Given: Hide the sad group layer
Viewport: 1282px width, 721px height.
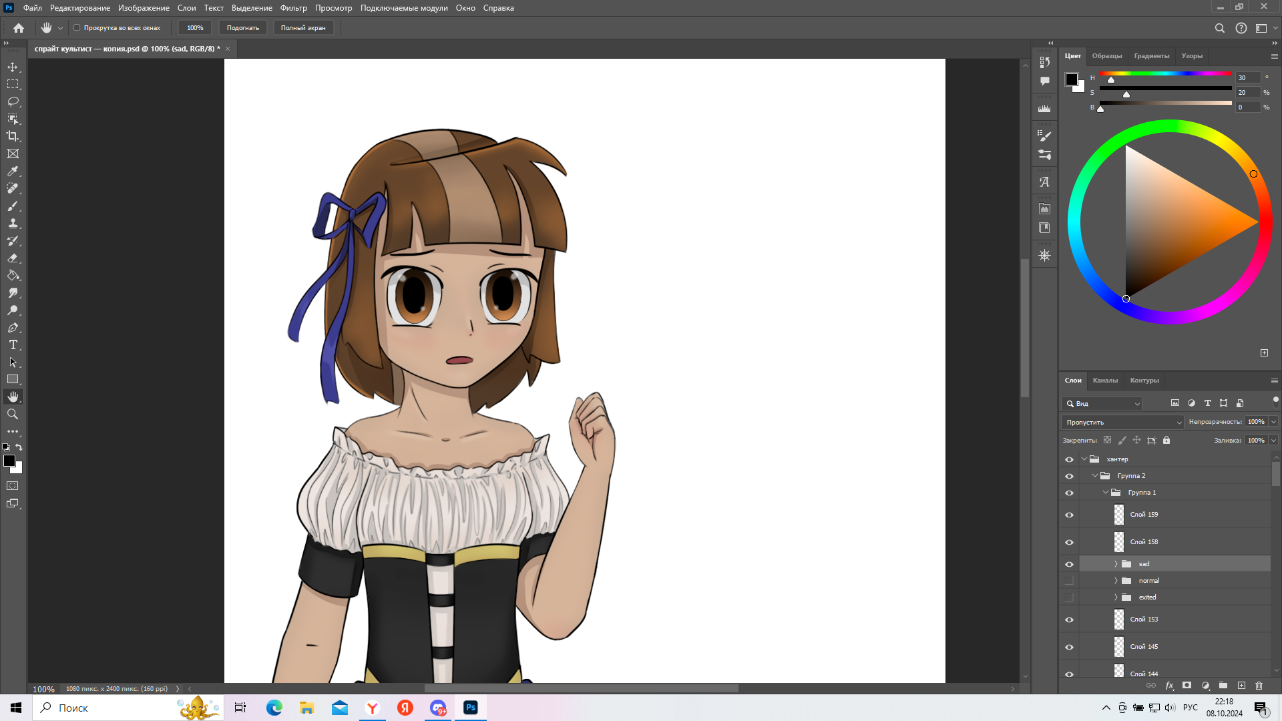Looking at the screenshot, I should (1069, 564).
